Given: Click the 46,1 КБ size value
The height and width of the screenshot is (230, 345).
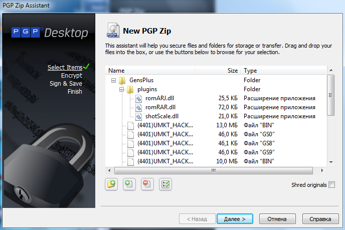Looking at the screenshot, I should pos(228,143).
